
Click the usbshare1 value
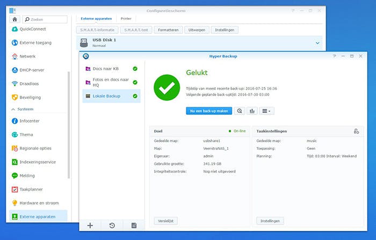tap(212, 141)
